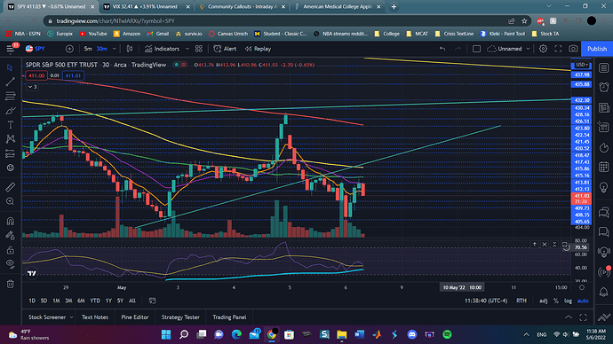
Task: Toggle hide all drawings eye icon
Action: tap(10, 263)
